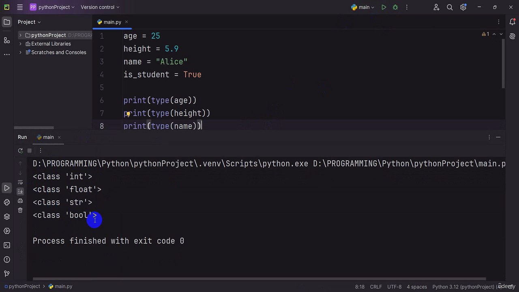Viewport: 519px width, 292px height.
Task: Open the Version control dropdown
Action: tap(100, 7)
